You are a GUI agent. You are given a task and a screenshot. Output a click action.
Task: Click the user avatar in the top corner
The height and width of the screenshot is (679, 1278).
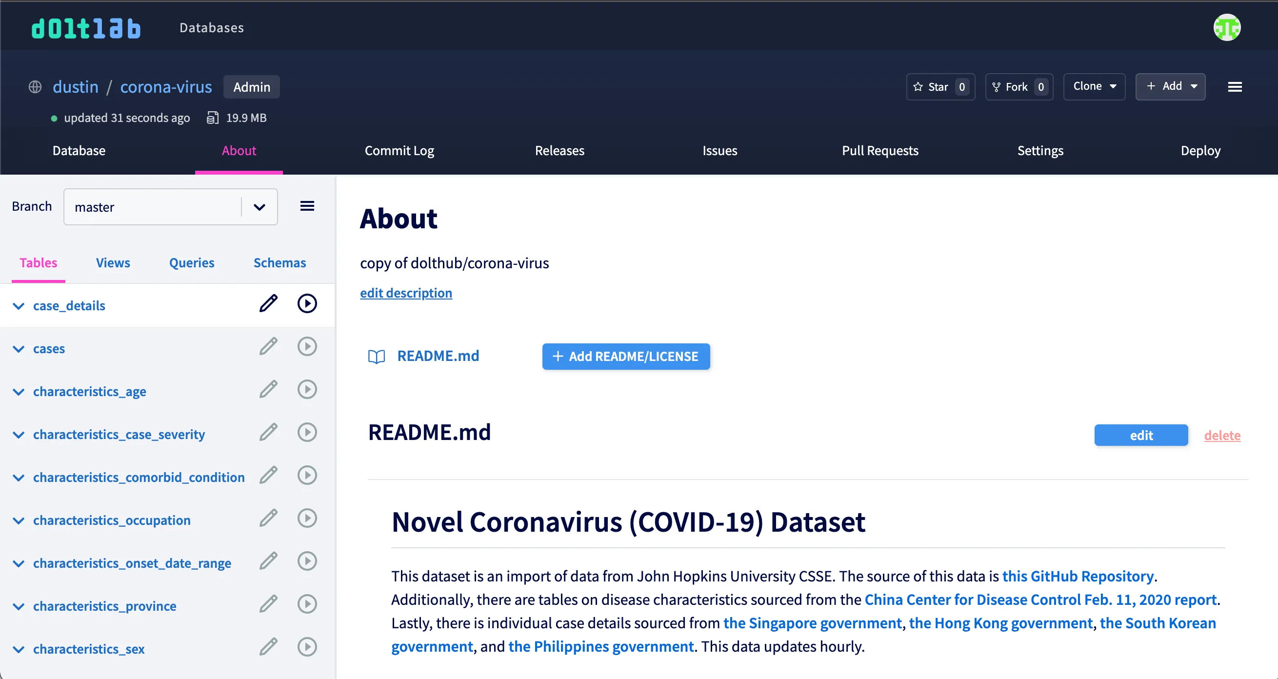(1226, 27)
